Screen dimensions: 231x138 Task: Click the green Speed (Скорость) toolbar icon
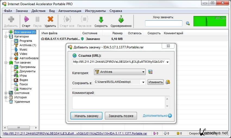tap(101, 20)
